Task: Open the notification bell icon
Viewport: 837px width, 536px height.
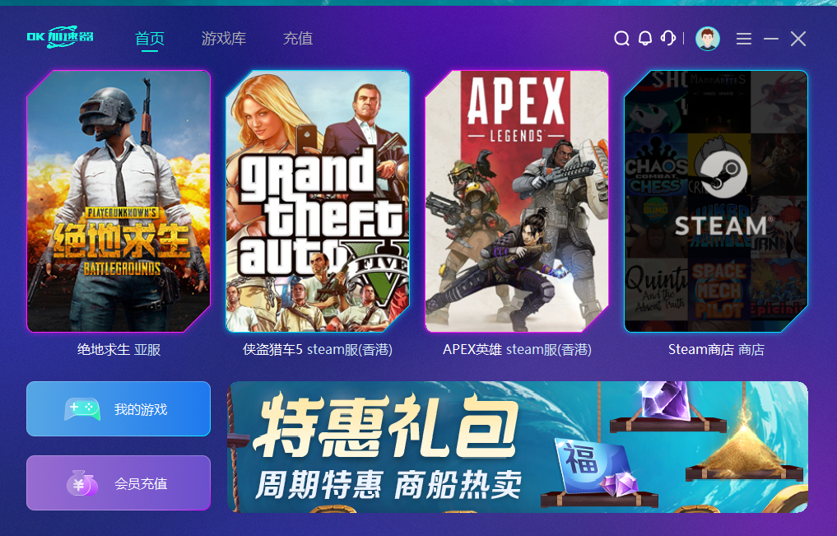Action: (645, 39)
